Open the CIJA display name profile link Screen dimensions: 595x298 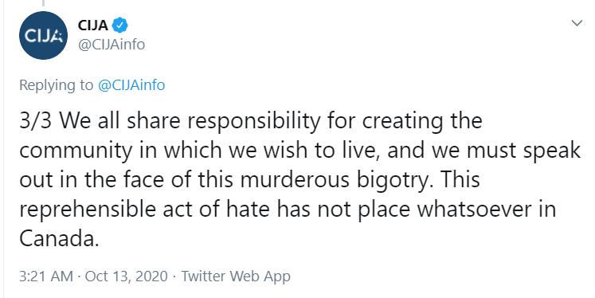[x=93, y=25]
